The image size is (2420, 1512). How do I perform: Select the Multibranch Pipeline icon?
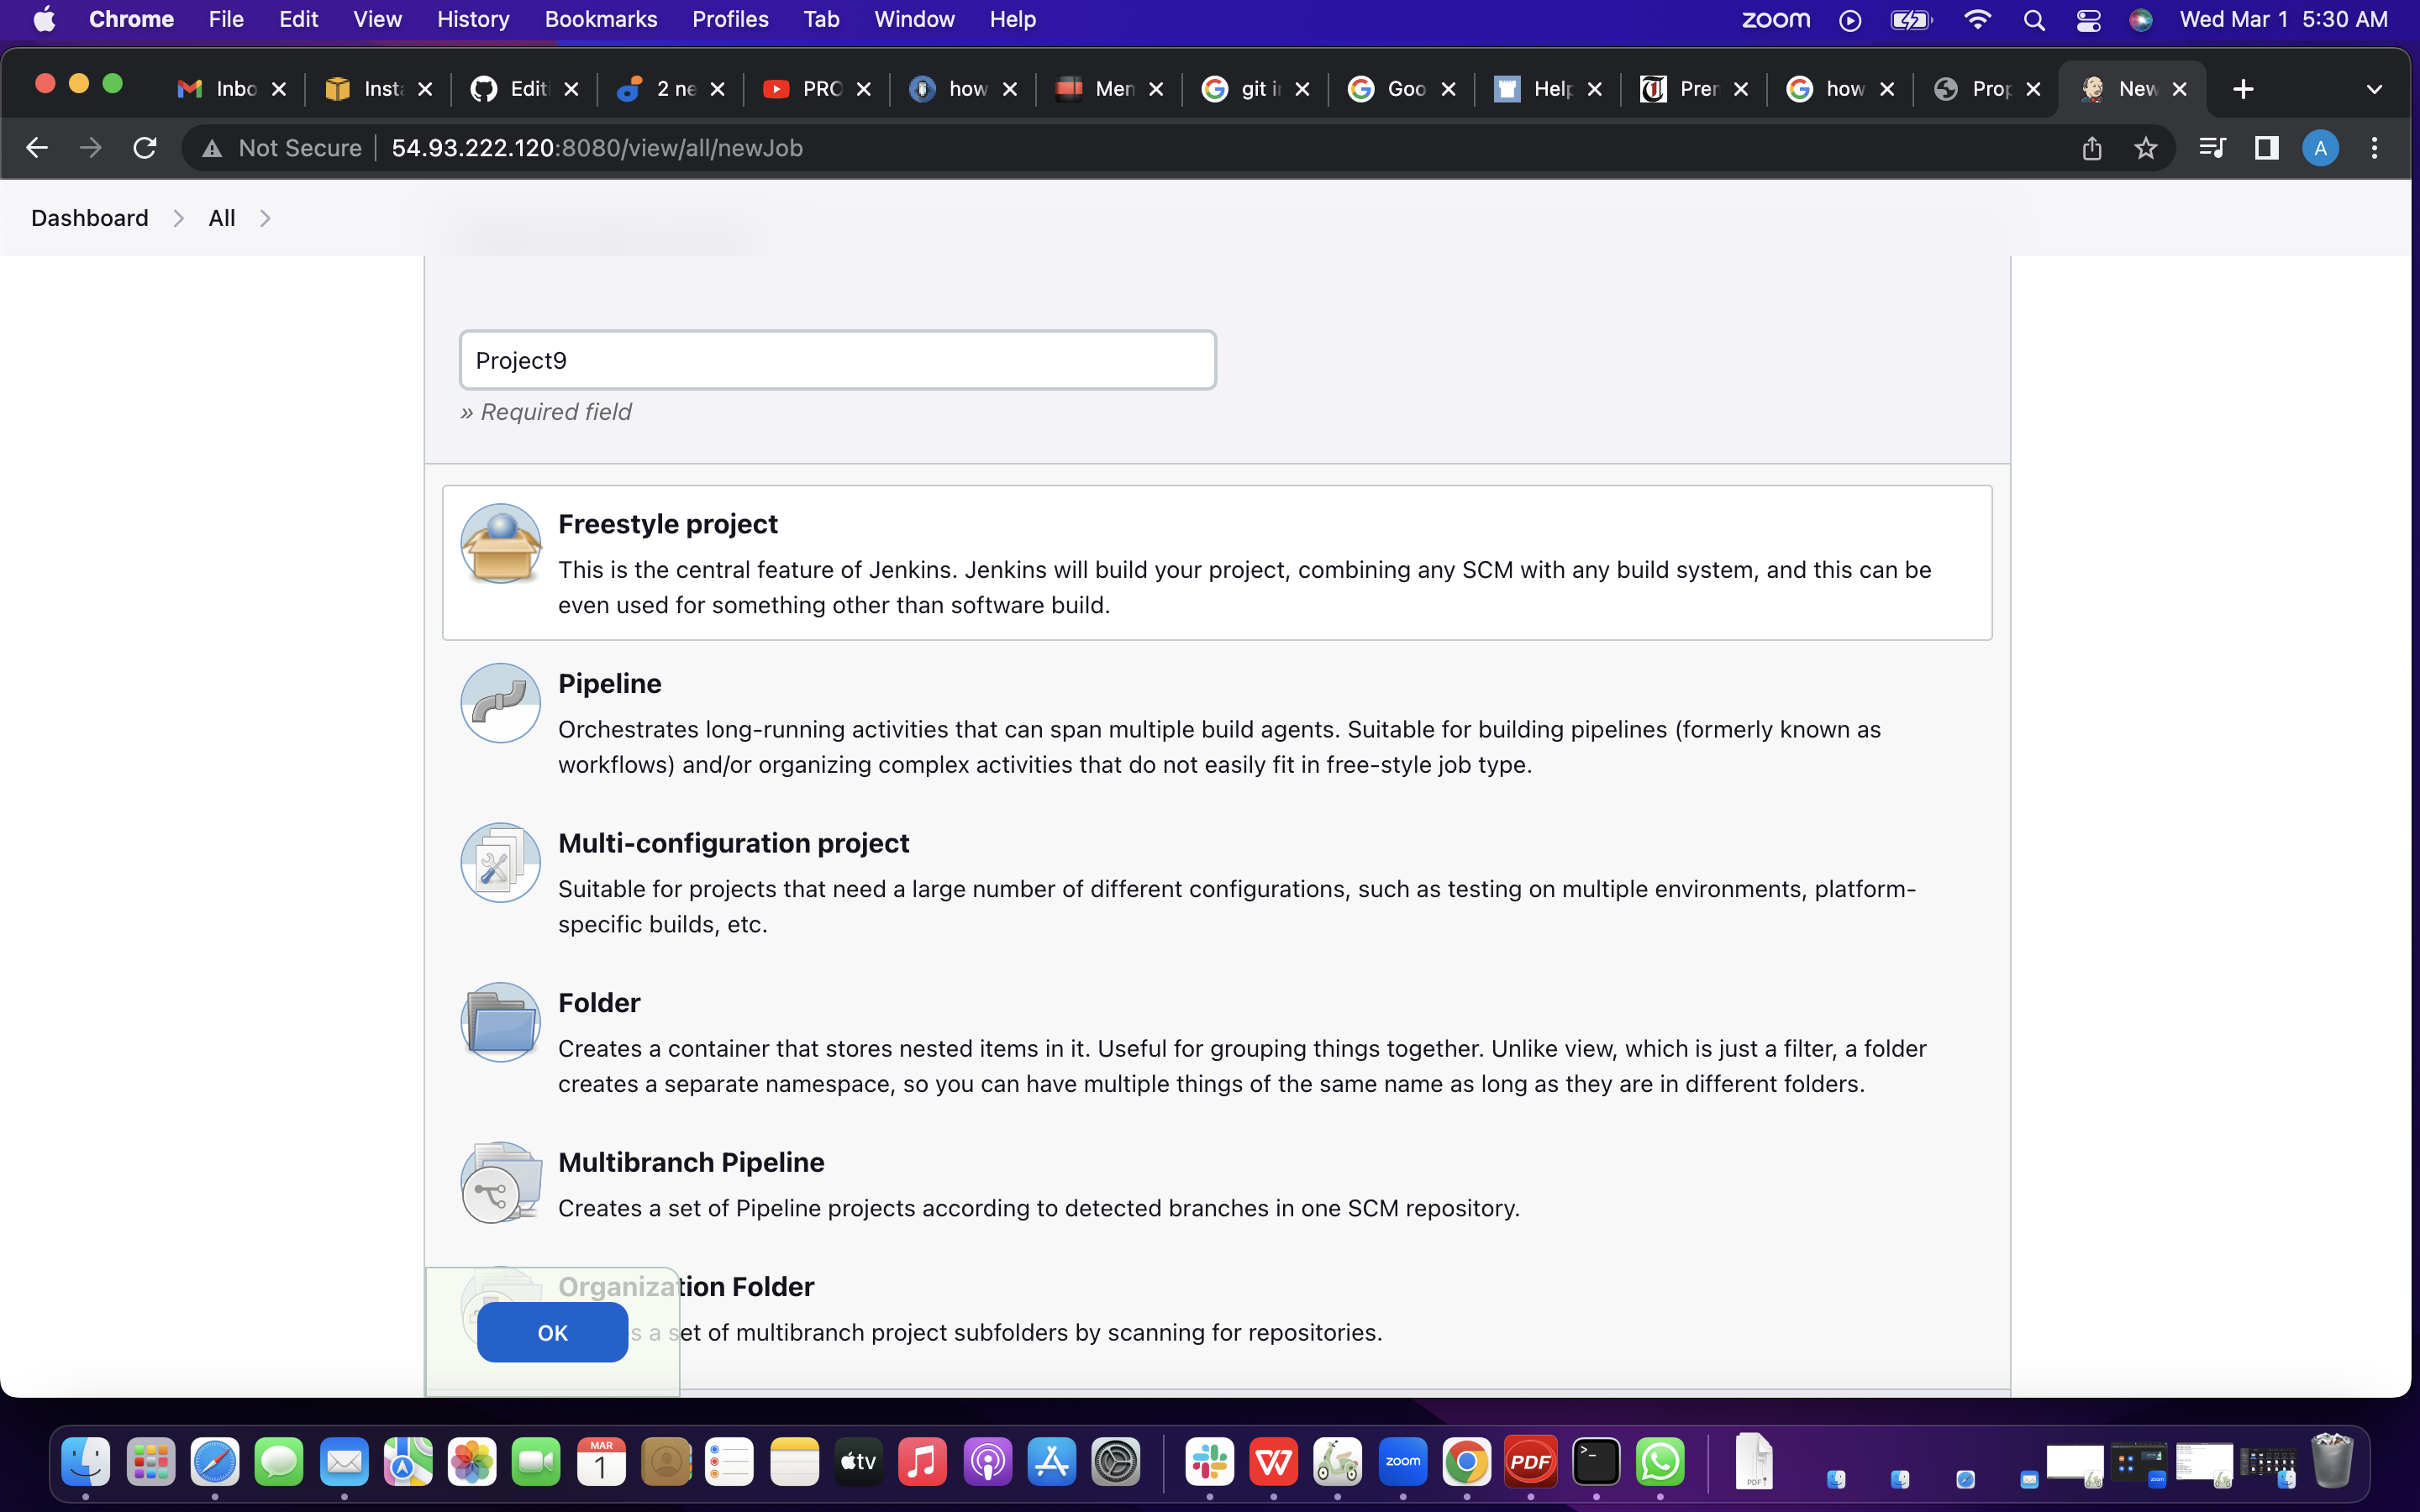click(x=500, y=1182)
